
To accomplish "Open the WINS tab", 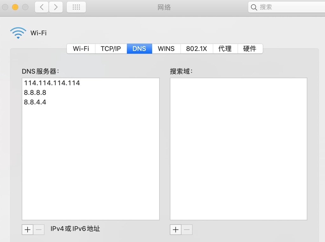I will [166, 48].
